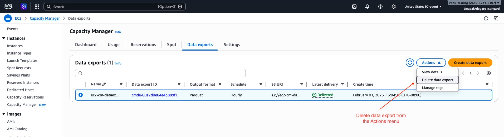Click the AWS logo home icon
504x137 pixels.
pos(8,6)
